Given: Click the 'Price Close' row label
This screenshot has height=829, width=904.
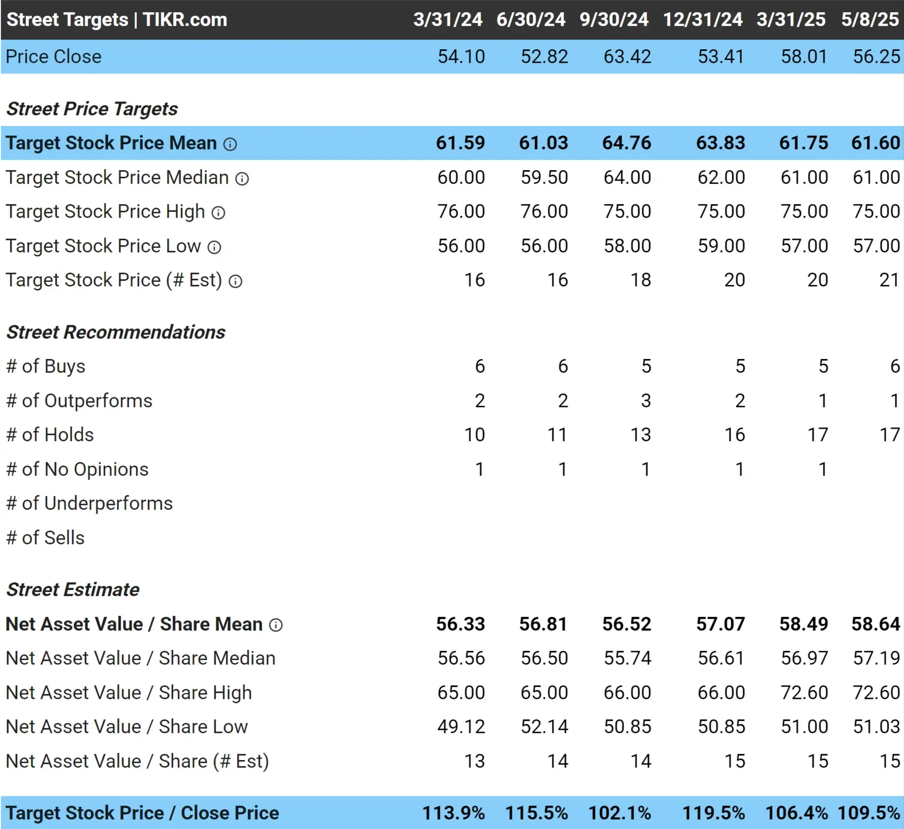Looking at the screenshot, I should 54,56.
